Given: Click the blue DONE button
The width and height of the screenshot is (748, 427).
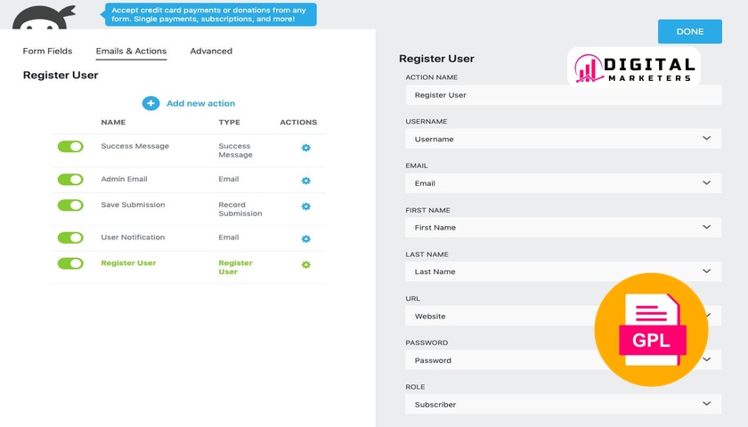Looking at the screenshot, I should [690, 31].
